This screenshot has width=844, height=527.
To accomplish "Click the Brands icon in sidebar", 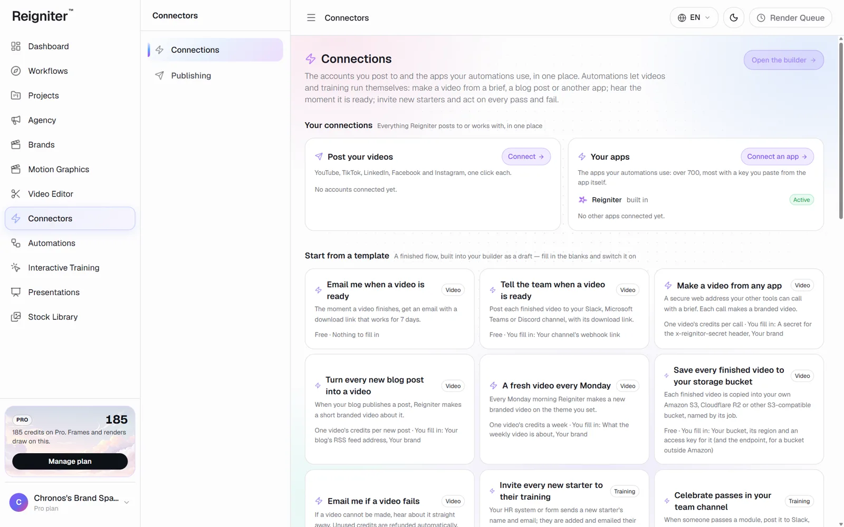I will [16, 145].
